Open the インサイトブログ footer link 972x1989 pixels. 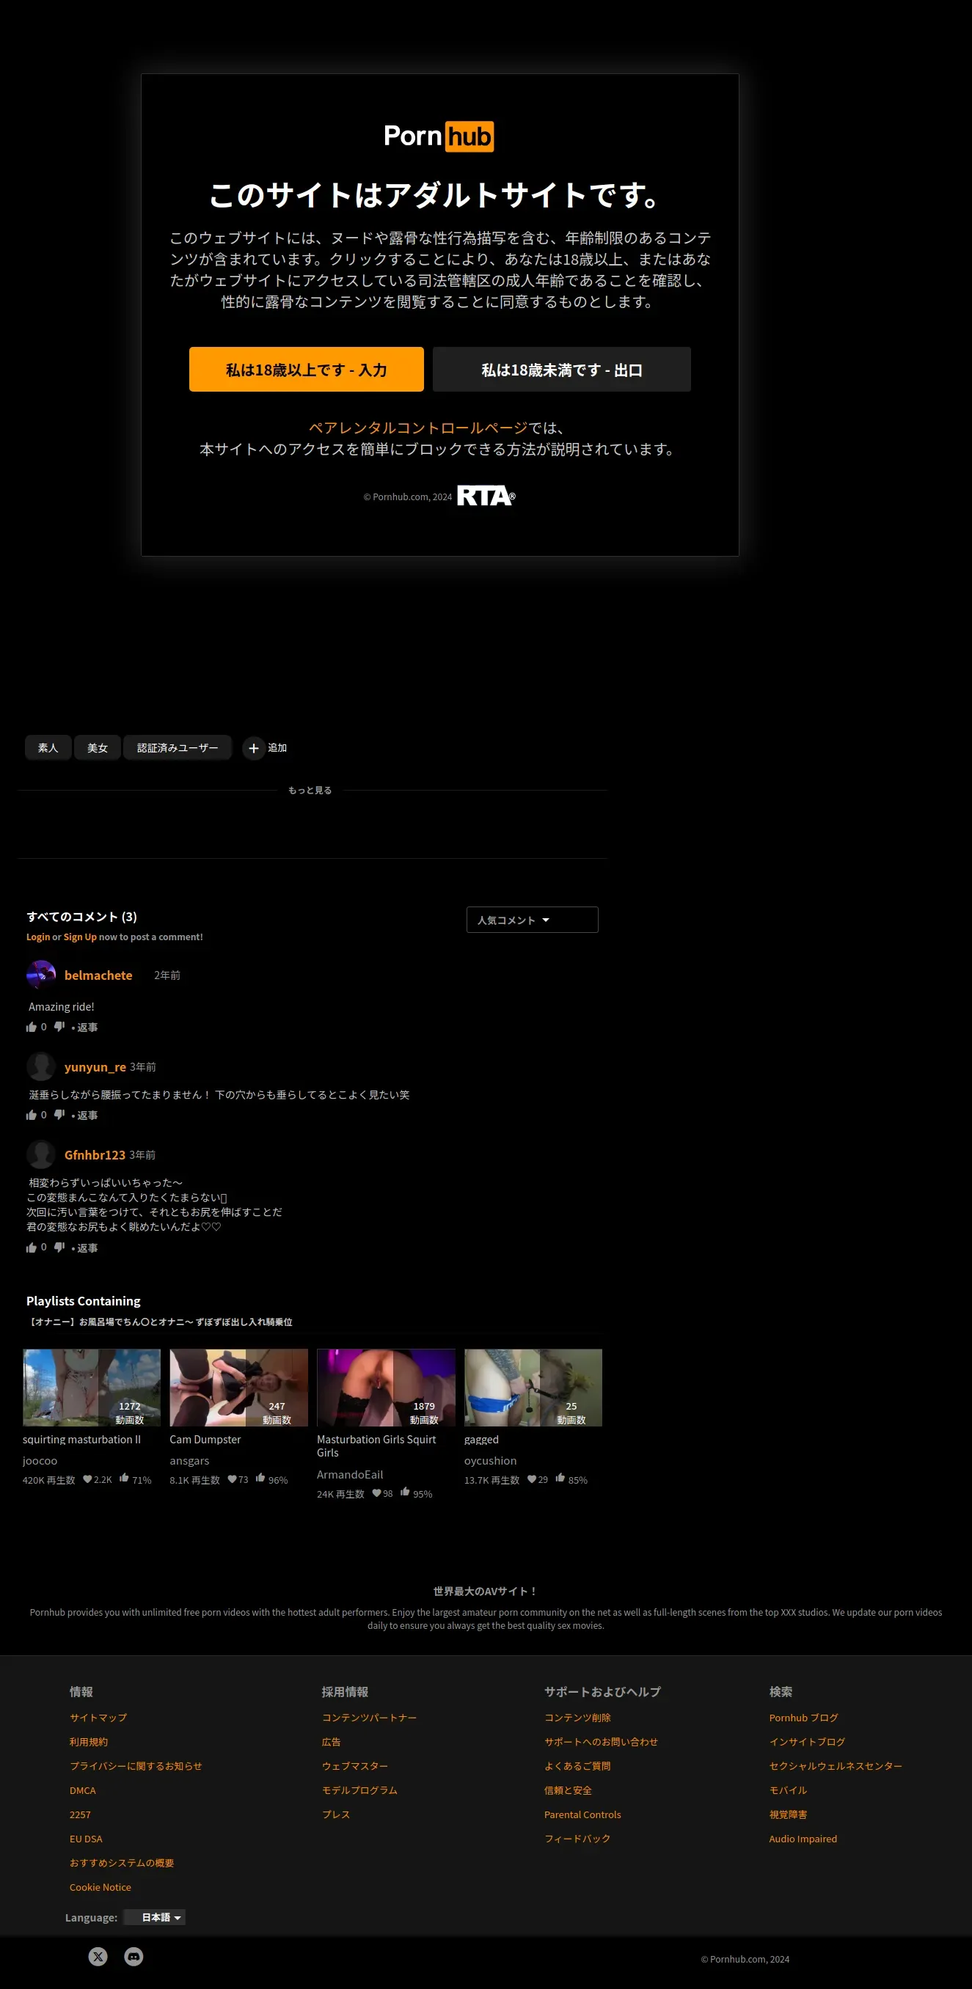(x=807, y=1742)
